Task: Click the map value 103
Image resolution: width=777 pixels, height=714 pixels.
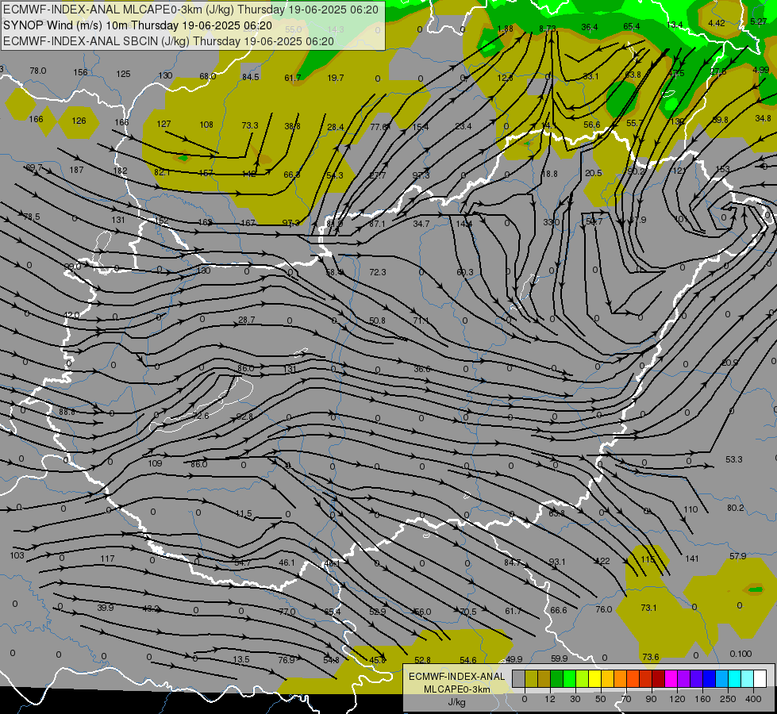Action: pyautogui.click(x=17, y=555)
